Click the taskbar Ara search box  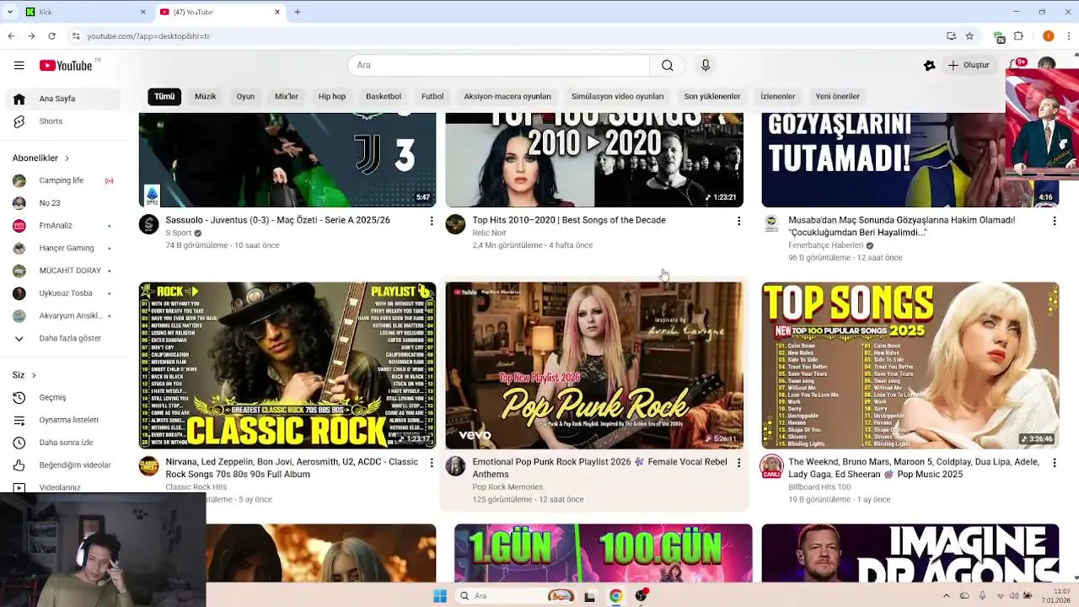pos(514,596)
